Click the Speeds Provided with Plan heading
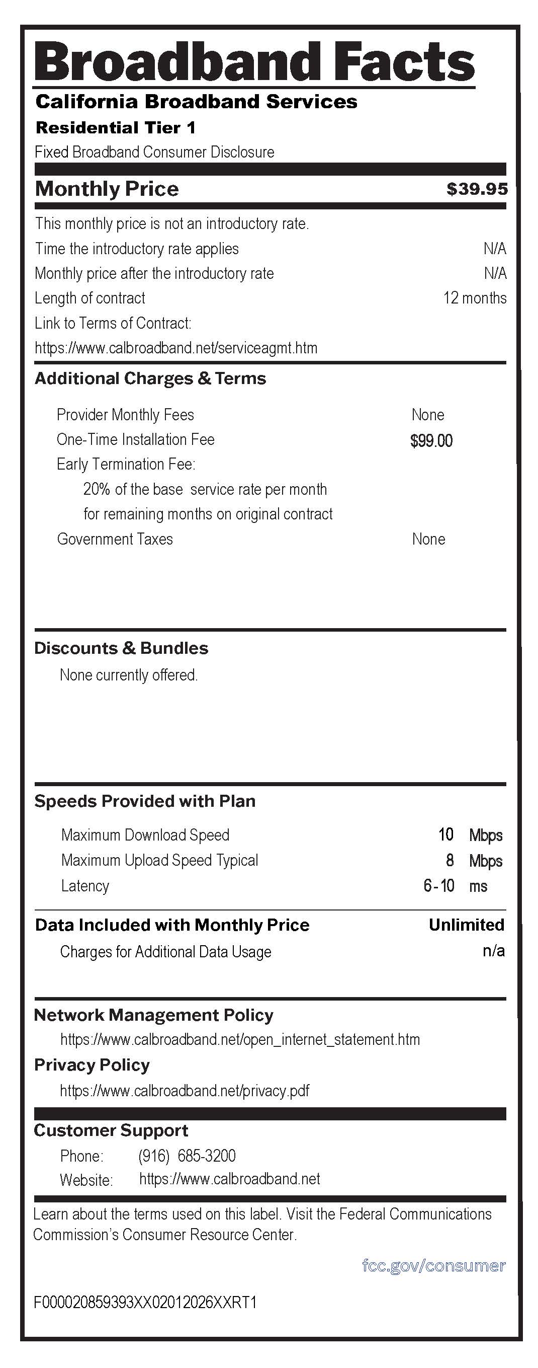The height and width of the screenshot is (1368, 538). pyautogui.click(x=145, y=801)
